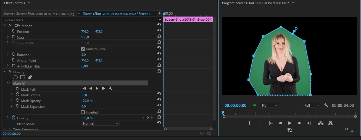Image resolution: width=361 pixels, height=140 pixels.
Task: Open Program monitor panel menu
Action: [x=293, y=3]
